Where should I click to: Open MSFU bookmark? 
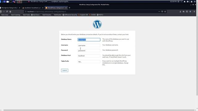coord(100,15)
